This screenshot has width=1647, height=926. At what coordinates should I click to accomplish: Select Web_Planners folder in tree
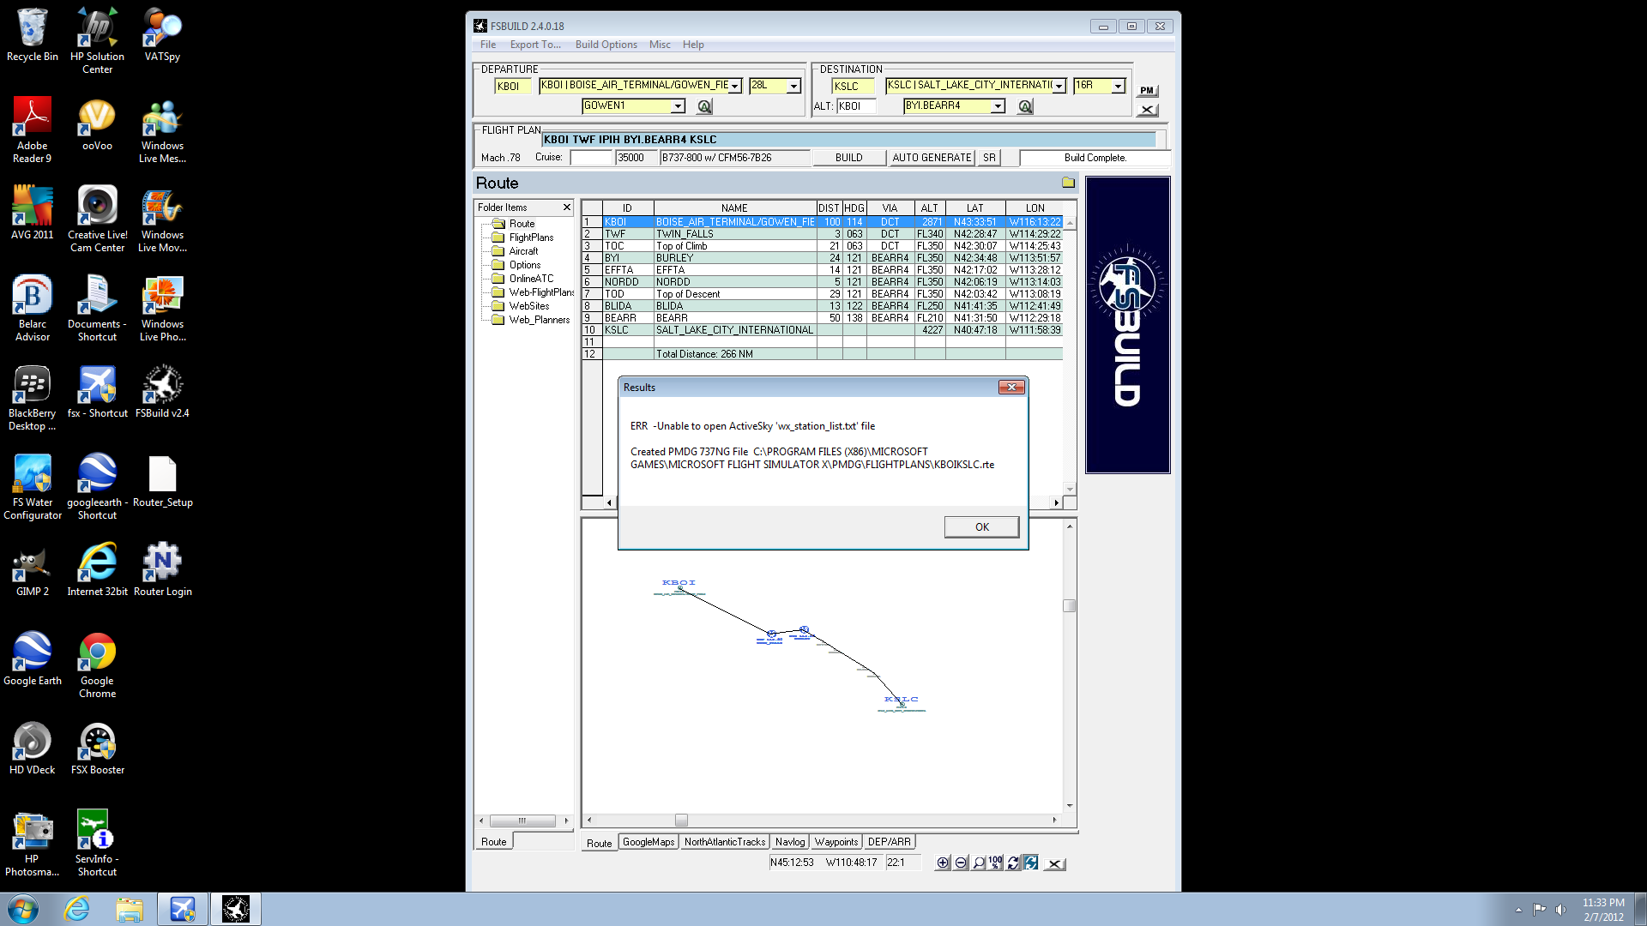tap(539, 320)
